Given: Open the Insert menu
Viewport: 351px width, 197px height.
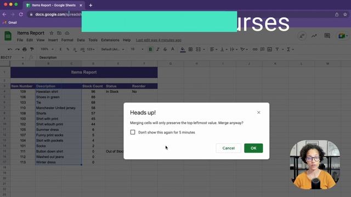Looking at the screenshot, I should (53, 40).
